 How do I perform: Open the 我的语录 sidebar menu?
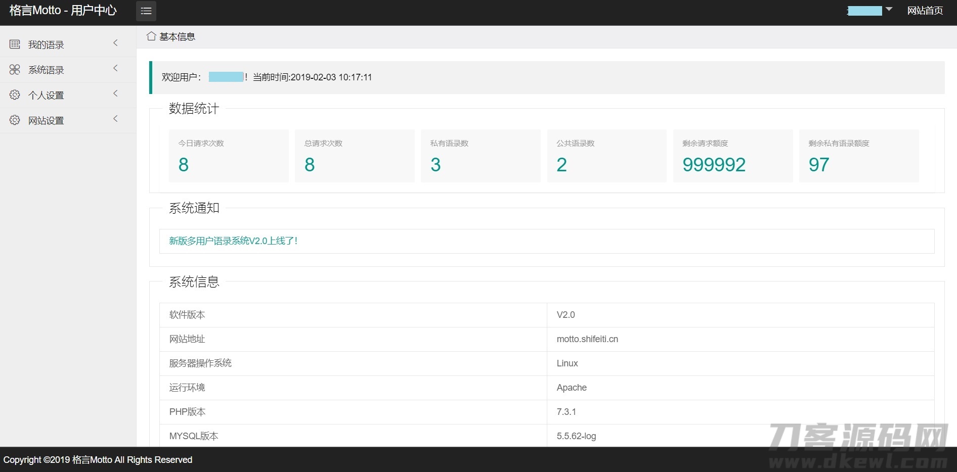[46, 45]
